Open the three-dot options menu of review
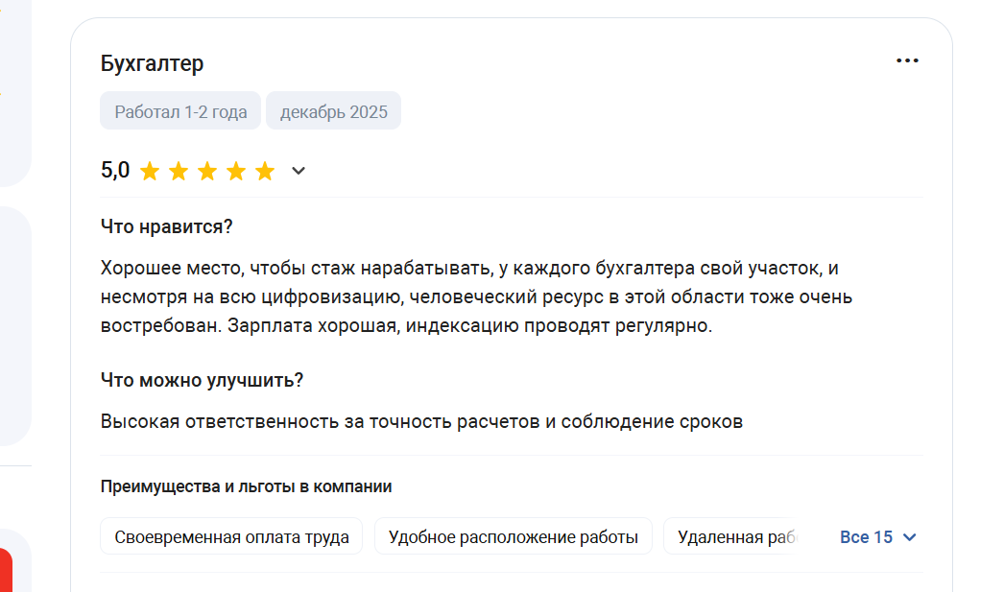The width and height of the screenshot is (1004, 592). 907,60
